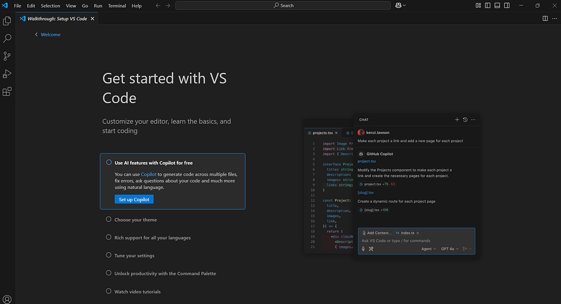Select the 'Watch video tutorials' step

(x=137, y=292)
